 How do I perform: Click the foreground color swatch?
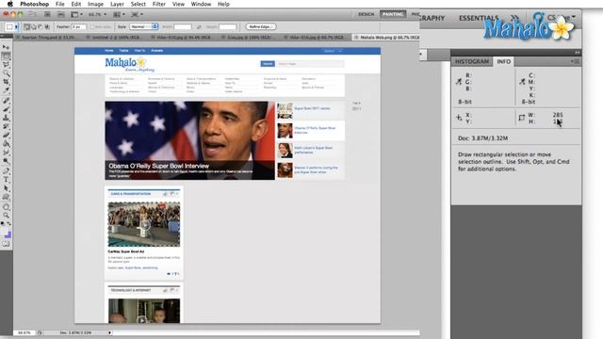click(4, 232)
